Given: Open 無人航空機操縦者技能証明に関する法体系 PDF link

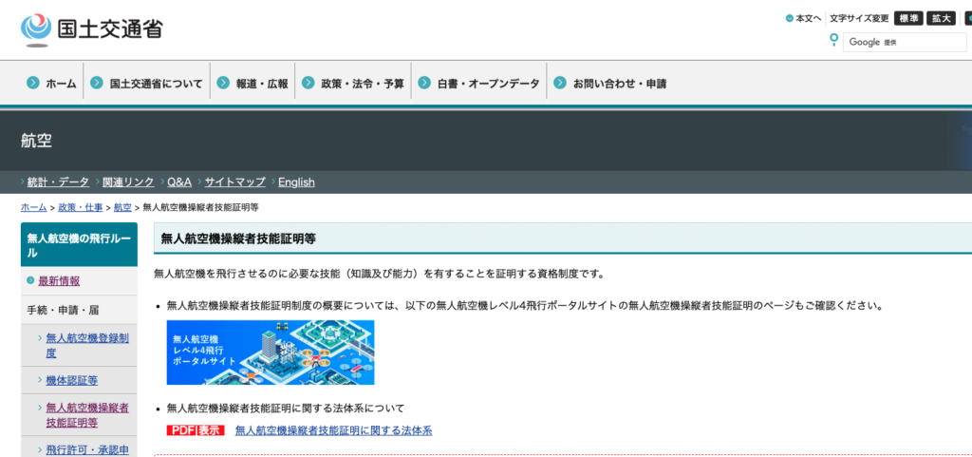Looking at the screenshot, I should point(333,430).
